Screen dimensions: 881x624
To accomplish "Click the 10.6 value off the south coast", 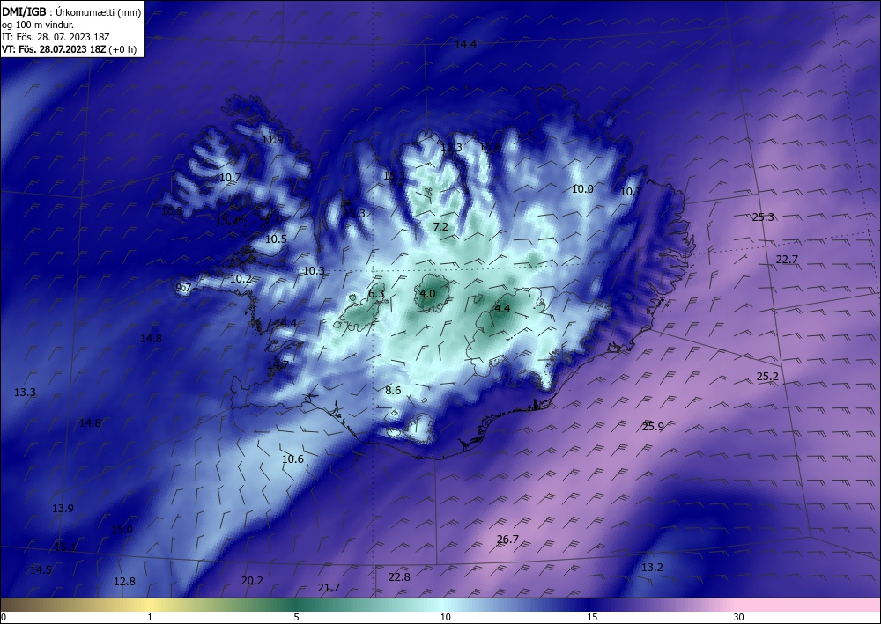I will point(292,459).
